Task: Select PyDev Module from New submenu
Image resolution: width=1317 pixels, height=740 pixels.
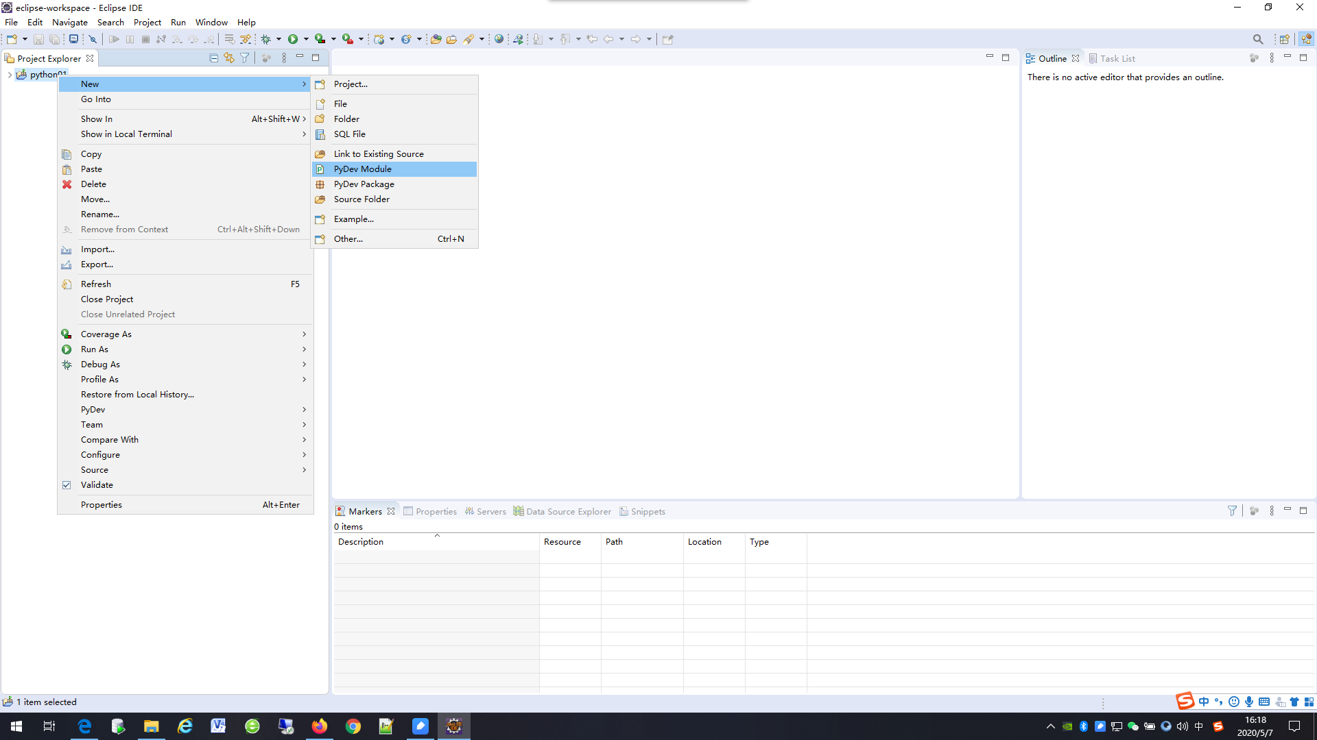Action: [362, 169]
